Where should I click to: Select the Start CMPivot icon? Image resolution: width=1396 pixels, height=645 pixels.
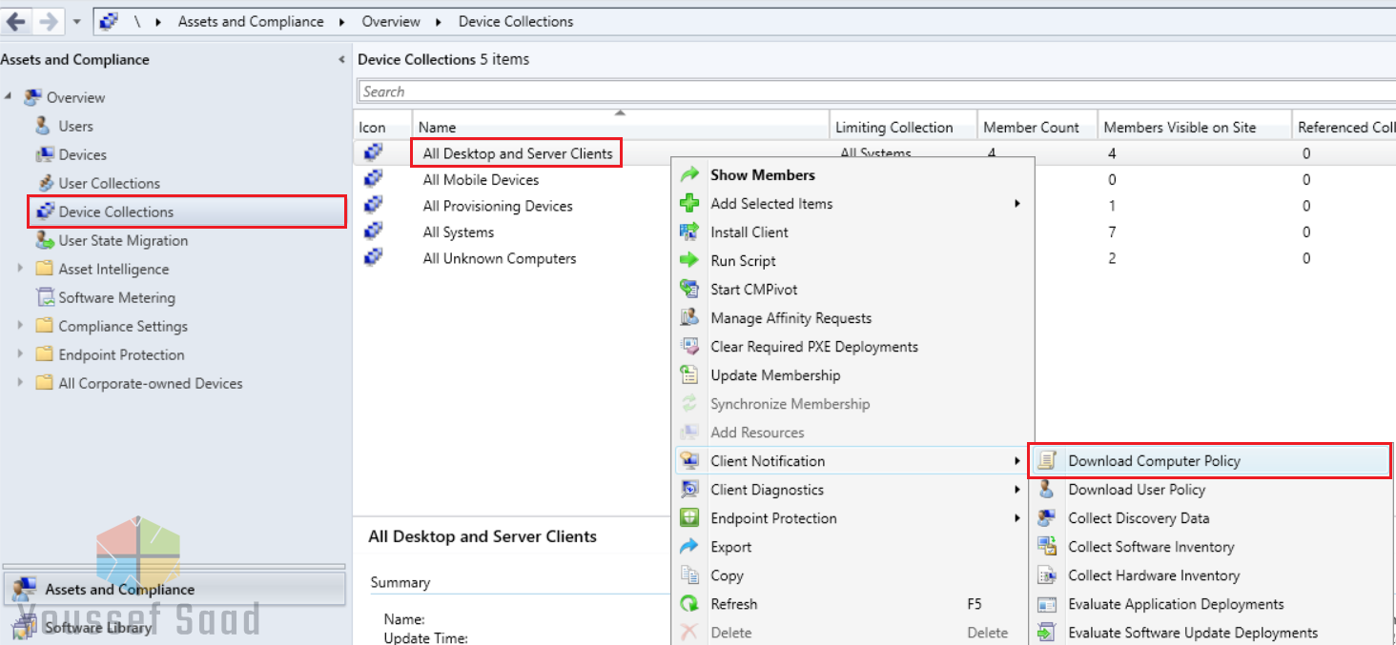[689, 289]
